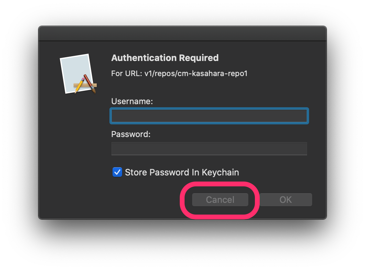This screenshot has width=365, height=270.
Task: Select the Password: label text
Action: pyautogui.click(x=131, y=134)
